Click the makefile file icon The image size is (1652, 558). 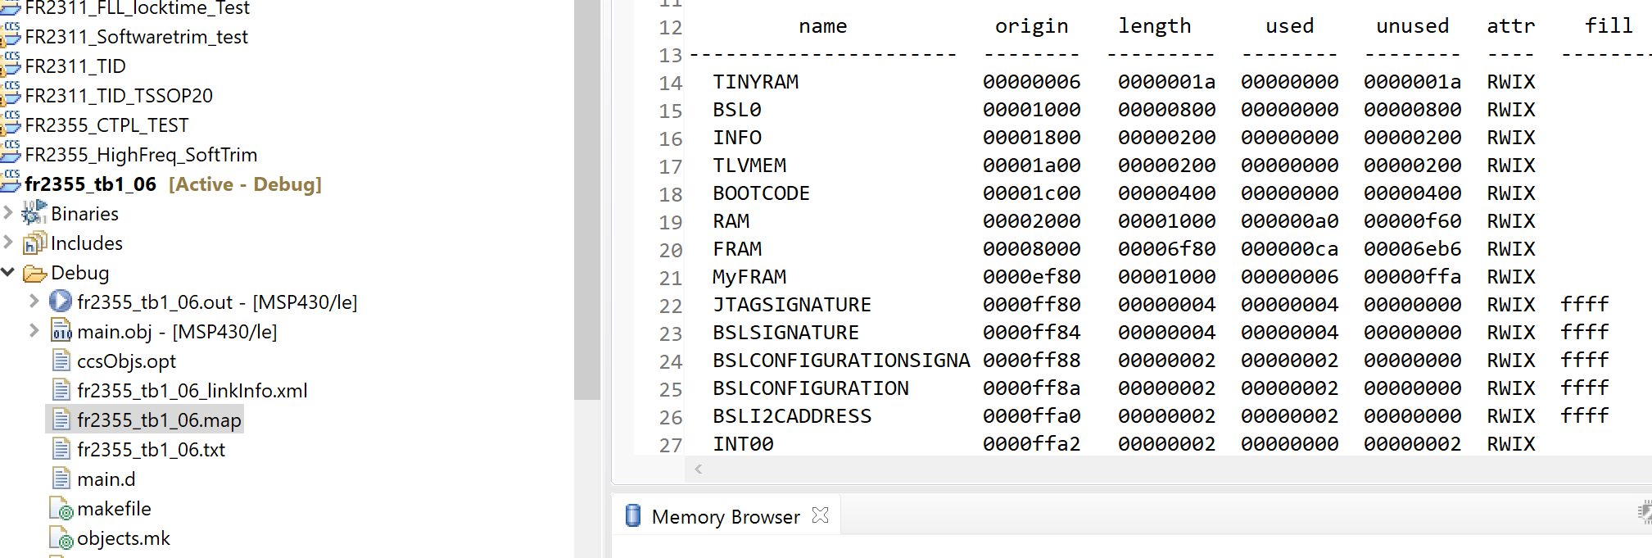61,509
